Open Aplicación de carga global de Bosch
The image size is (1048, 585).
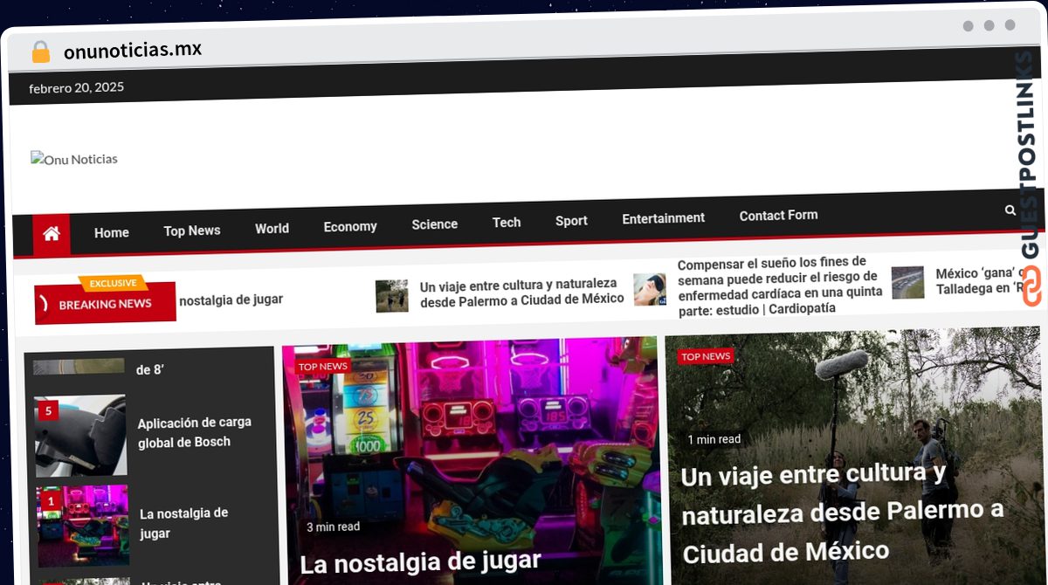tap(194, 432)
